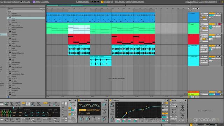The height and width of the screenshot is (126, 224).
Task: Select Multiband Dynamics in the browser
Action: (26, 53)
